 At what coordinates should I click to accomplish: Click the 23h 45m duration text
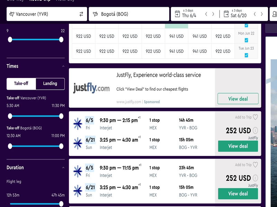(x=186, y=168)
